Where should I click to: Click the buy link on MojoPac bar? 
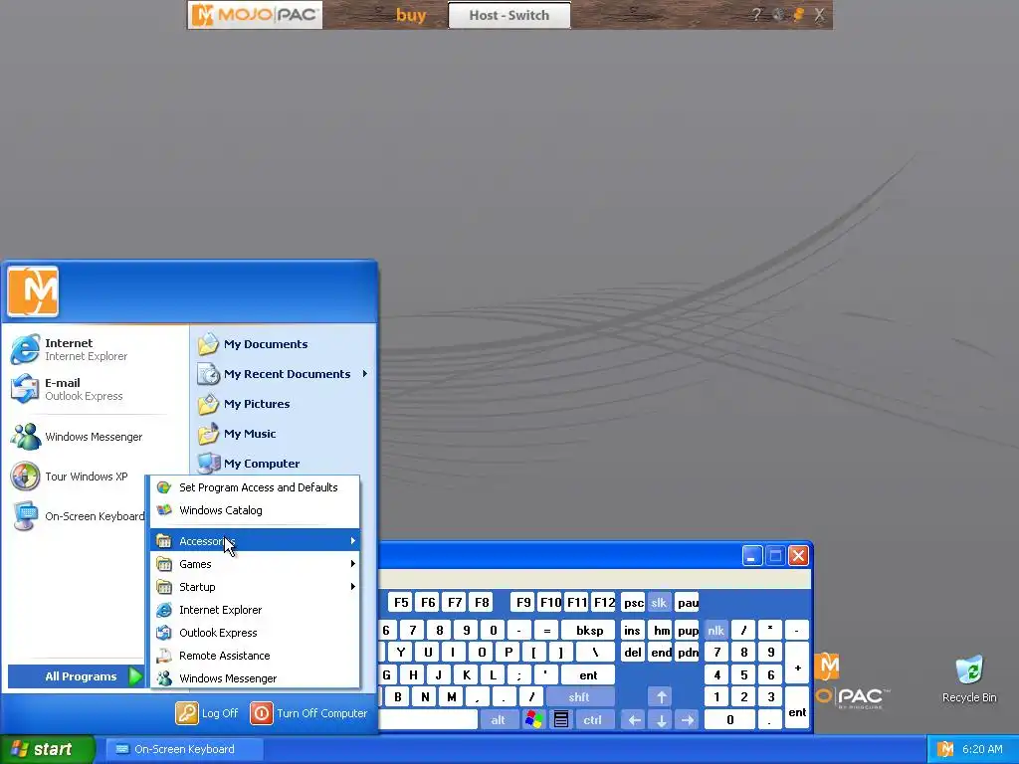411,15
